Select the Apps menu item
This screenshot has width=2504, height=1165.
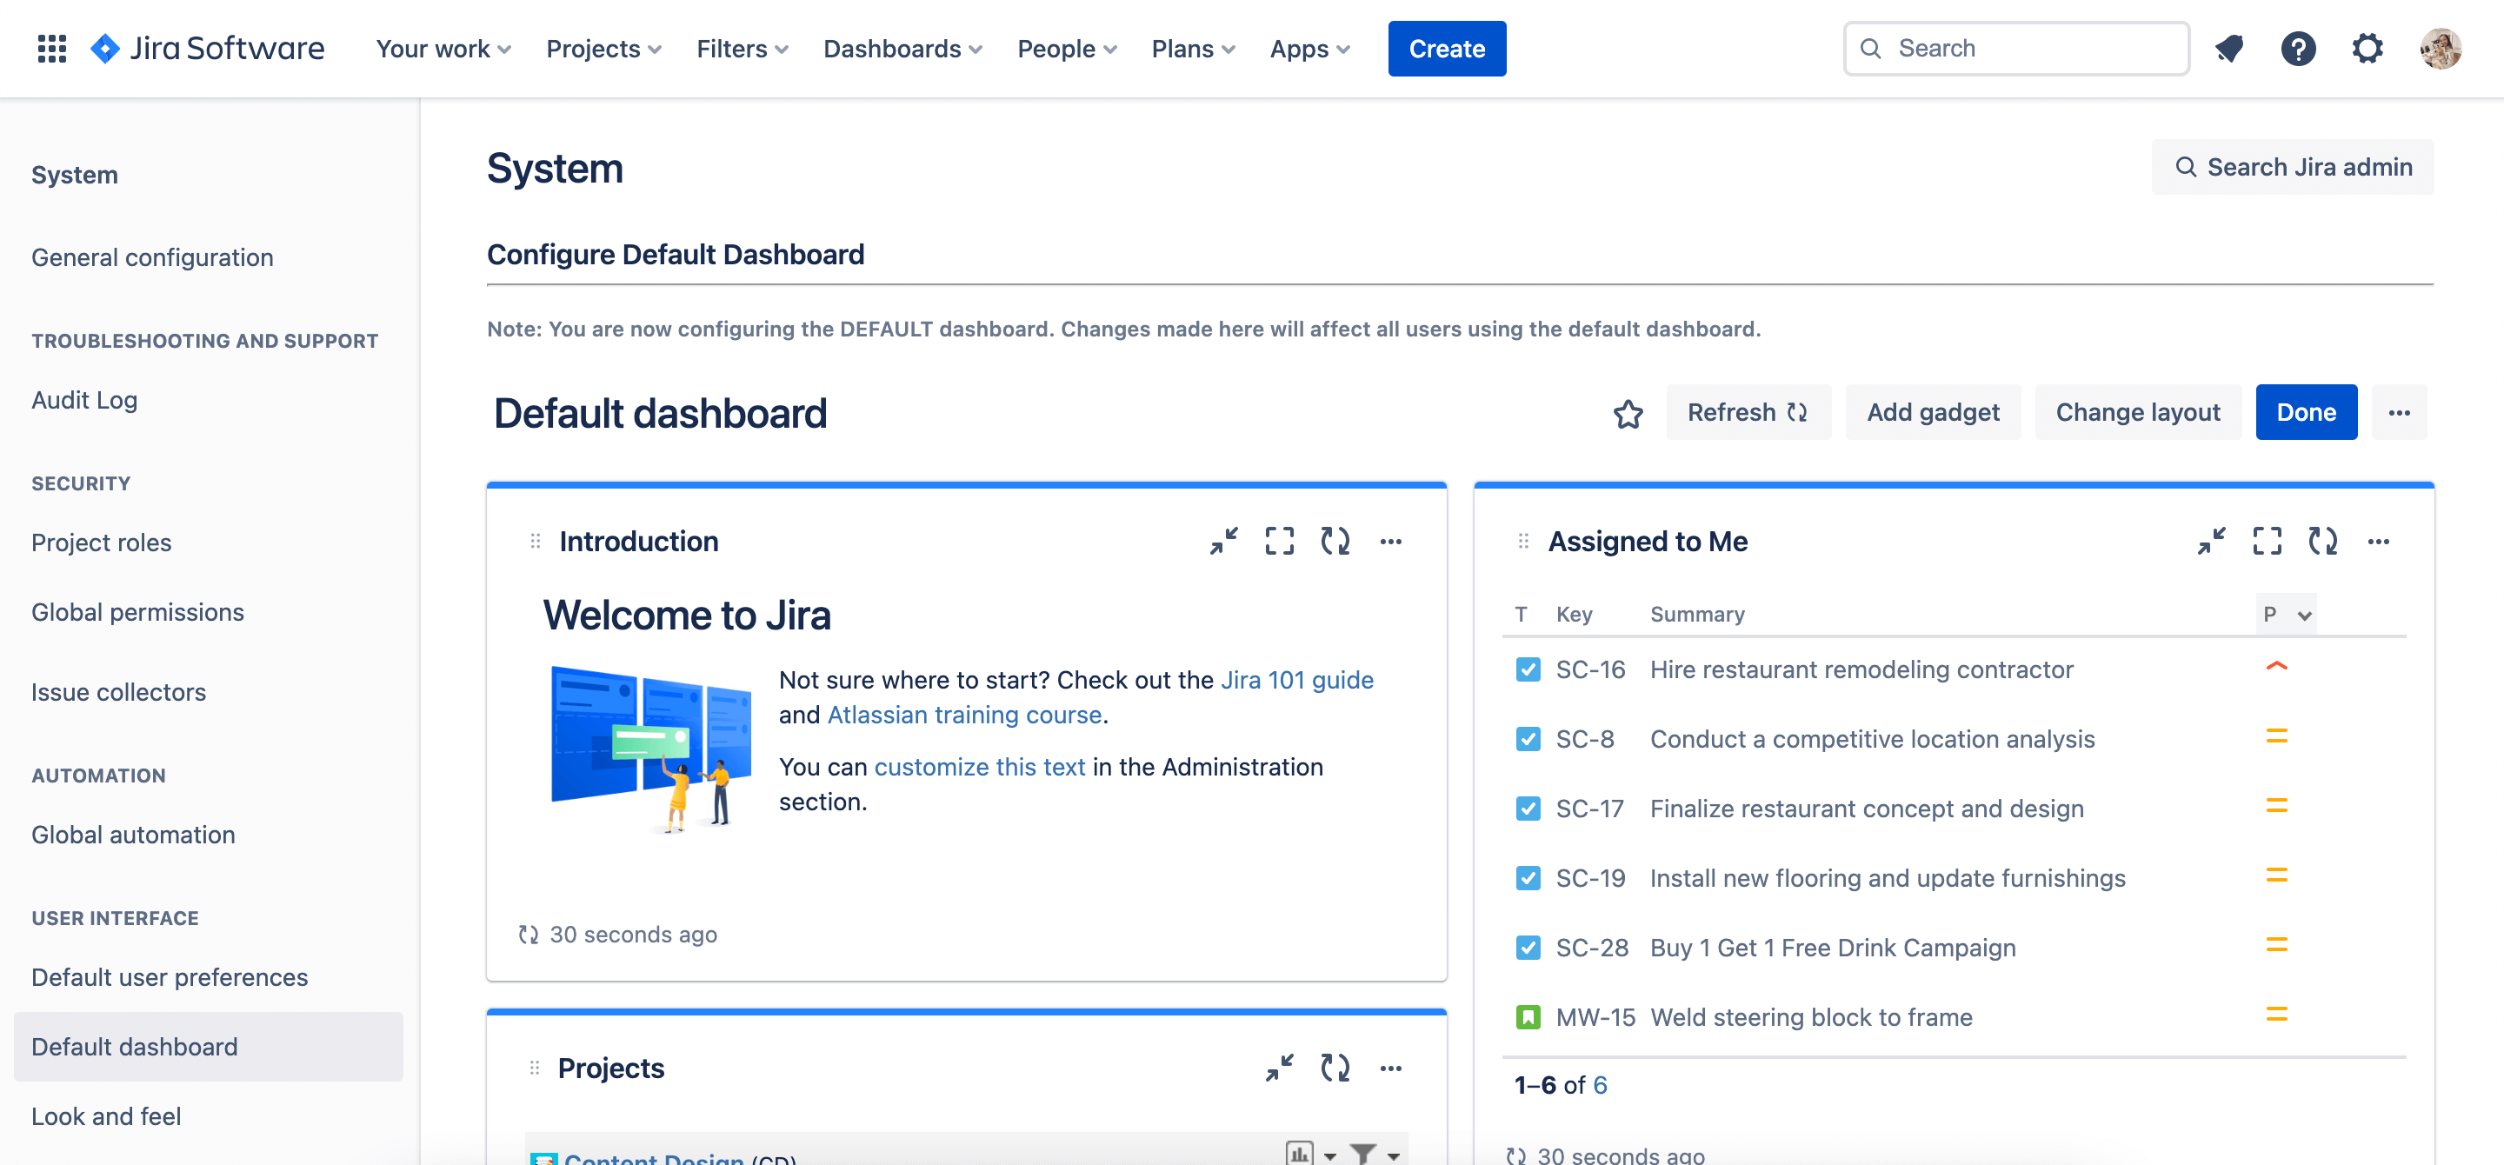[x=1311, y=48]
